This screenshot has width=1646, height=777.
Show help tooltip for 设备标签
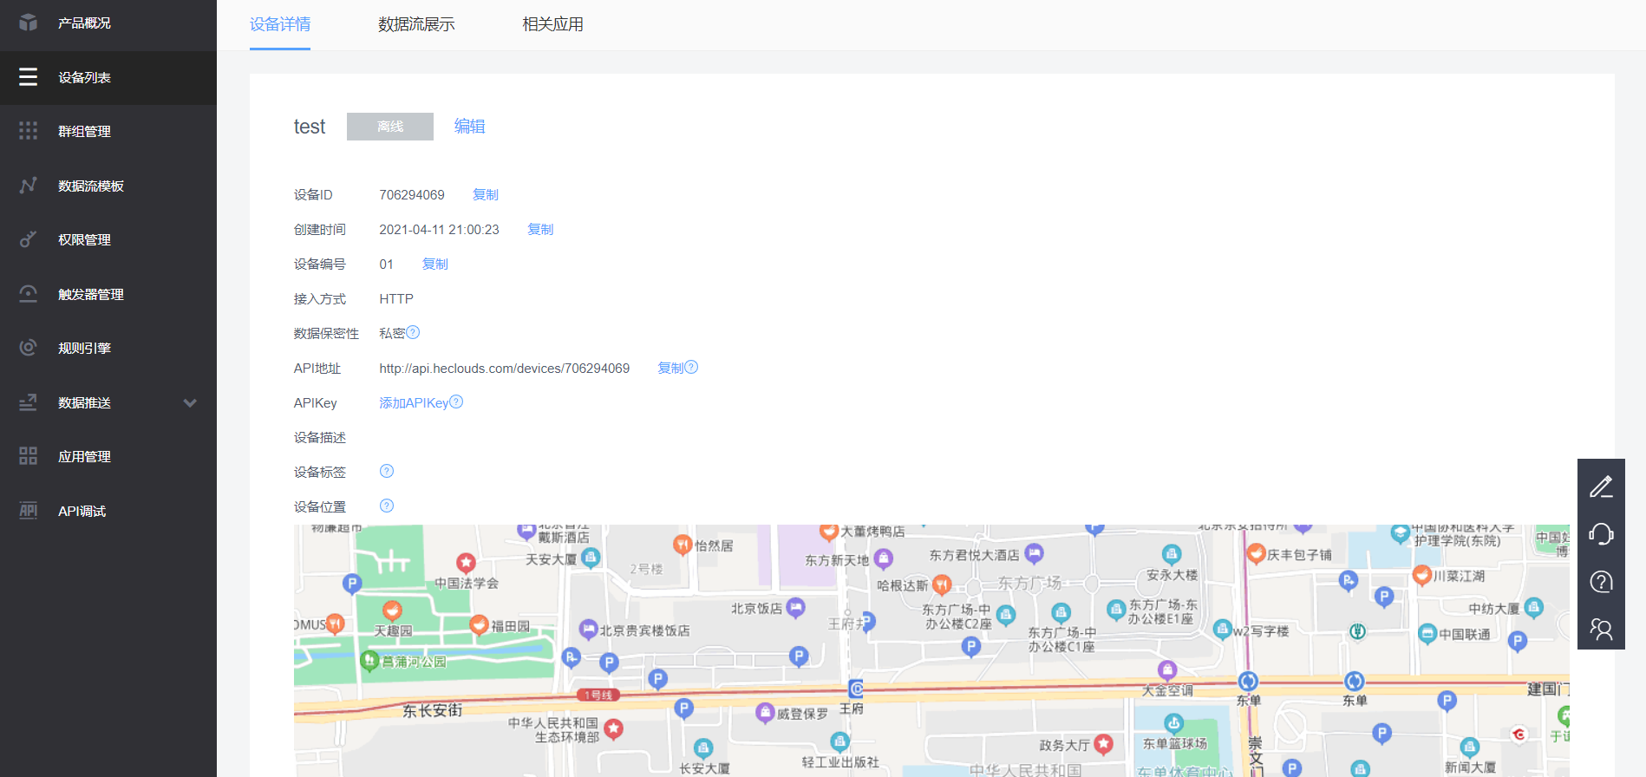pyautogui.click(x=387, y=471)
